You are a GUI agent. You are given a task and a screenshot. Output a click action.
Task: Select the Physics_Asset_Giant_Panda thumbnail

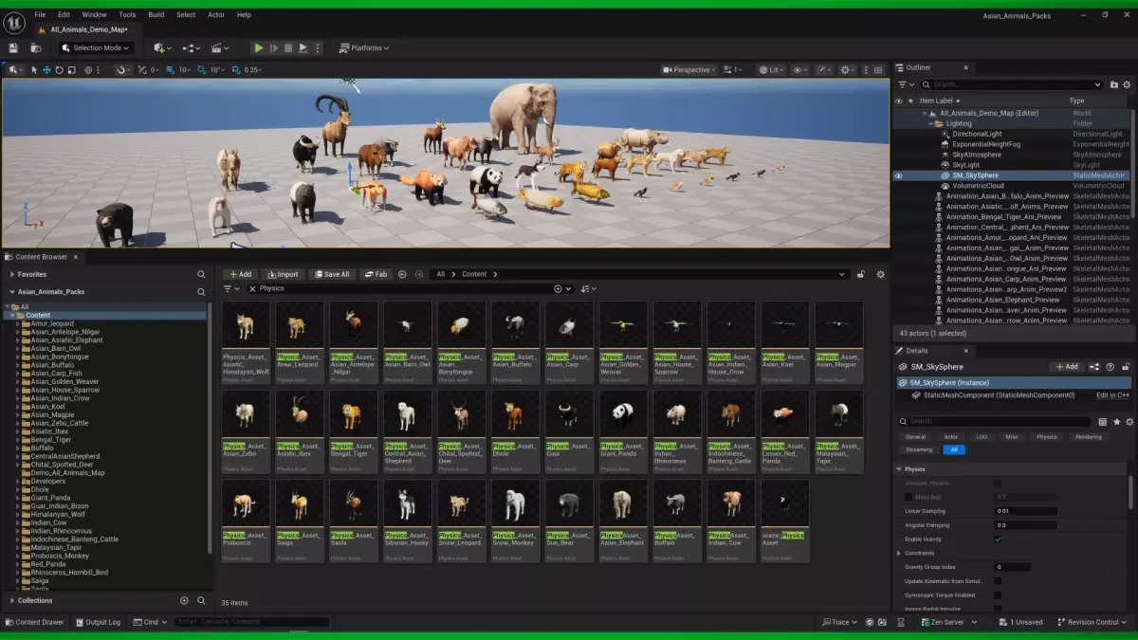click(623, 413)
